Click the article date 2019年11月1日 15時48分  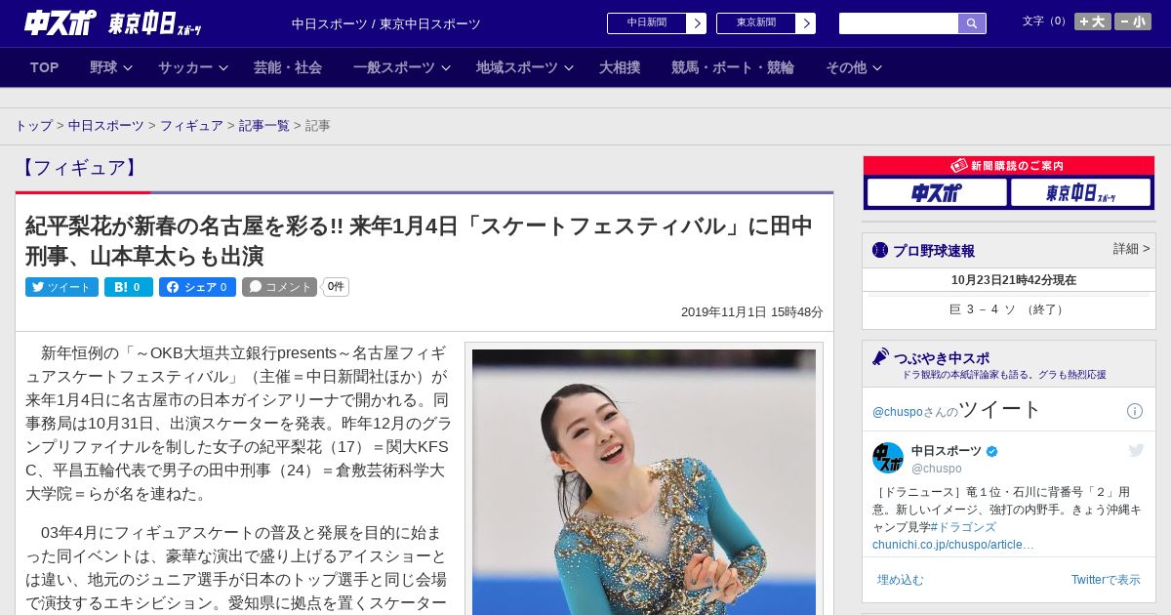(x=752, y=312)
